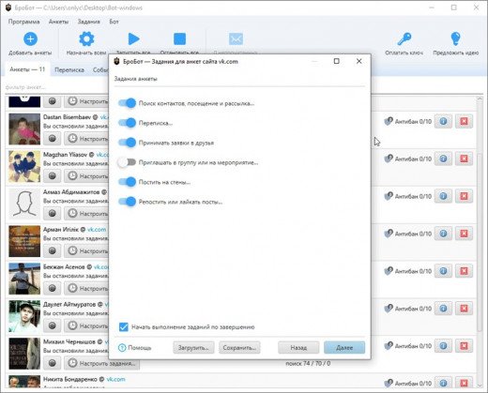
Task: Click info icon for Михаил Чернышов row
Action: click(443, 346)
